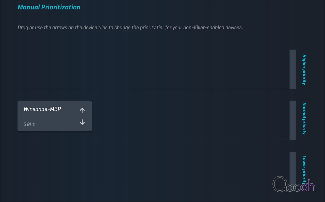Click the drag-or-use-arrows instruction text
Screen dimensions: 325x202
coord(130,27)
